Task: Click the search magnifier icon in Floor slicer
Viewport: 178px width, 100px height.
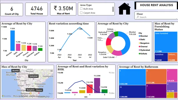Action: [x=138, y=17]
